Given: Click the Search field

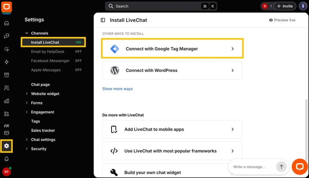Looking at the screenshot, I should tap(161, 6).
